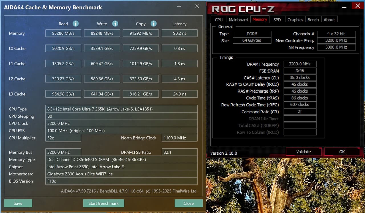Close the AIDA64 Cache & Memory Benchmark window
Viewport: 365px width, 213px height.
click(x=197, y=7)
